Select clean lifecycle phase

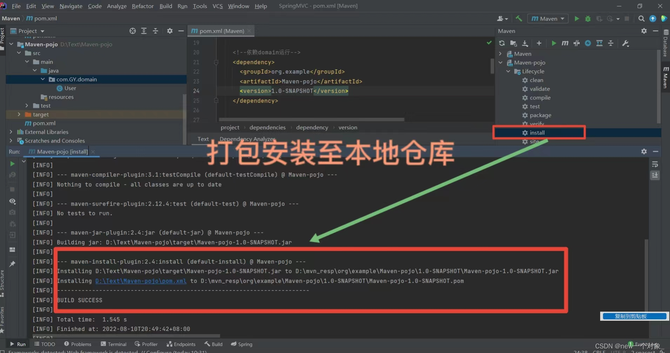point(536,80)
